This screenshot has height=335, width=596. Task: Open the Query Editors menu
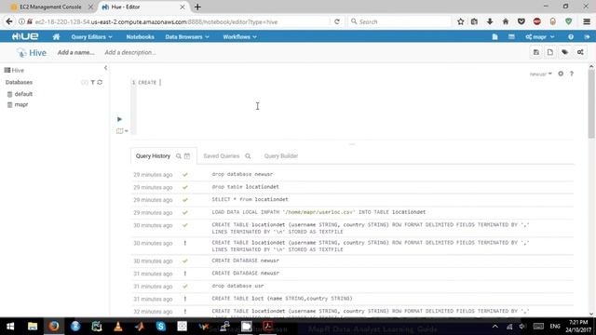[x=91, y=37]
